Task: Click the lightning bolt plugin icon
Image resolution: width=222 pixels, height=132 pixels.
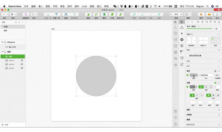Action: (182, 33)
